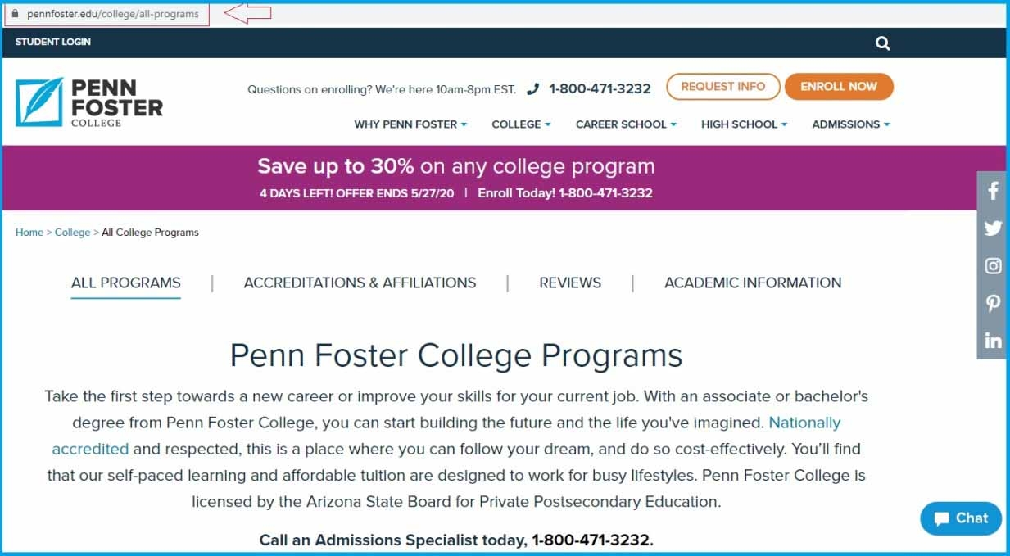Screen dimensions: 1010x556
Task: Open the Instagram social icon
Action: (x=991, y=265)
